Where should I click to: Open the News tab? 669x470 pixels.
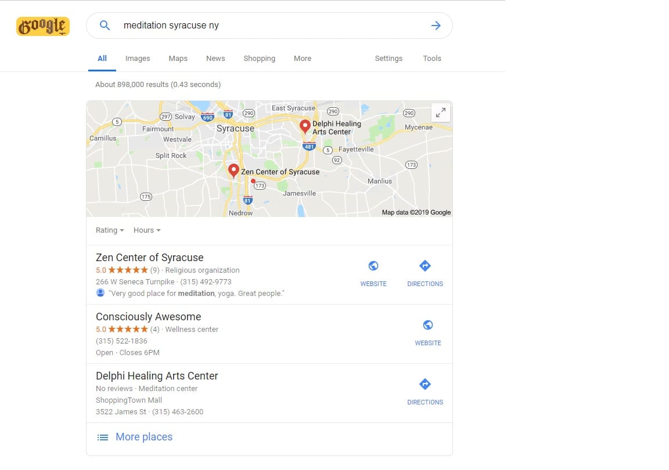(x=215, y=59)
